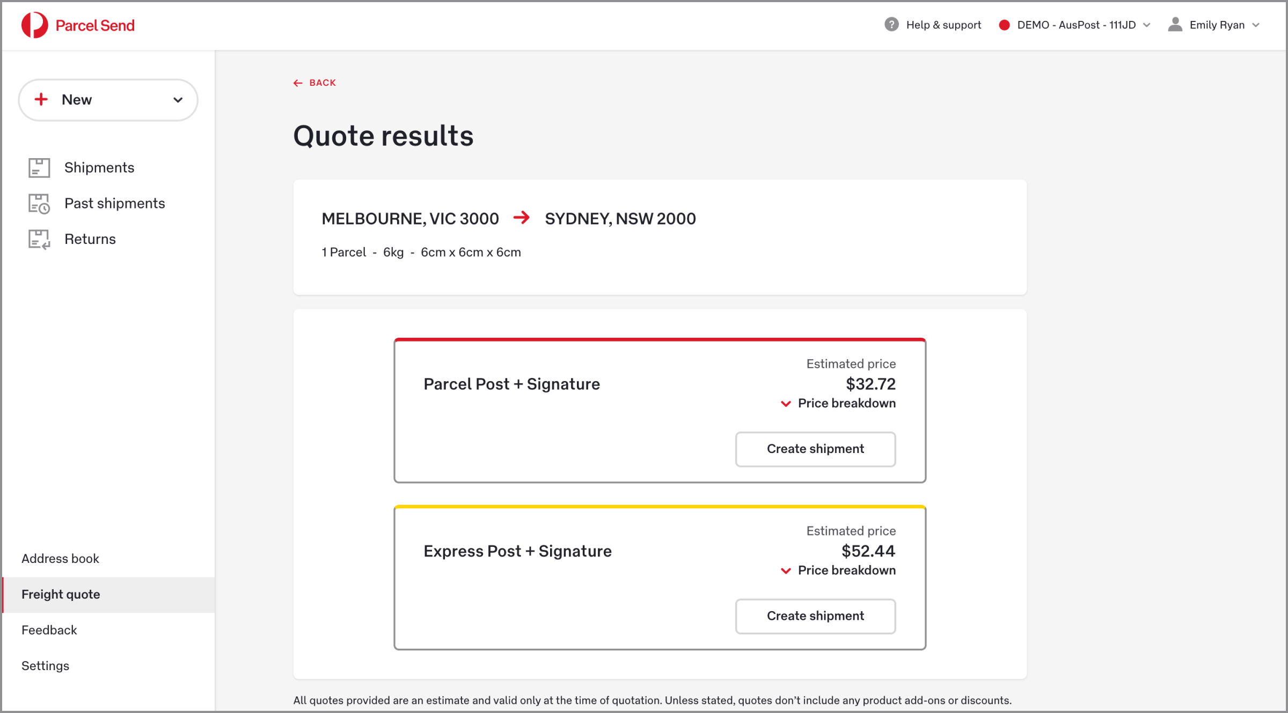The image size is (1288, 713).
Task: Expand Price breakdown for Parcel Post + Signature
Action: click(838, 403)
